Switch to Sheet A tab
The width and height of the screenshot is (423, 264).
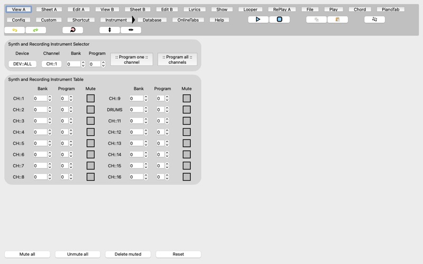(49, 10)
